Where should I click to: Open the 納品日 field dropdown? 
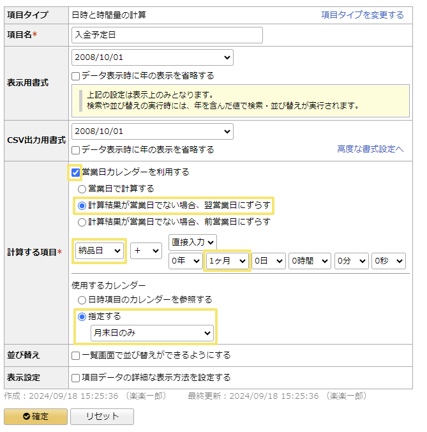(x=99, y=251)
